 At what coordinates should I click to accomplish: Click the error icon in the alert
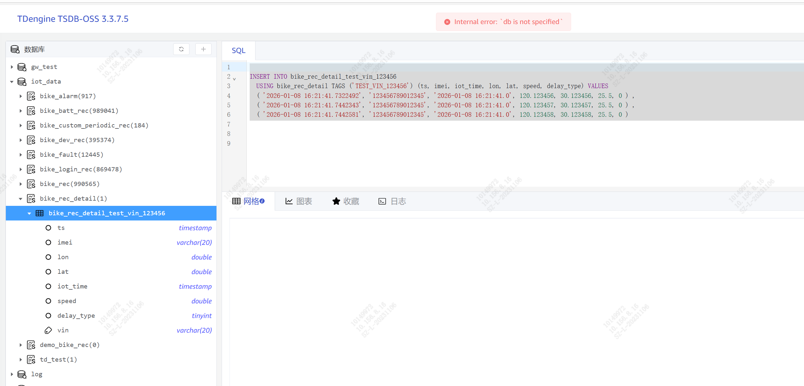tap(447, 22)
